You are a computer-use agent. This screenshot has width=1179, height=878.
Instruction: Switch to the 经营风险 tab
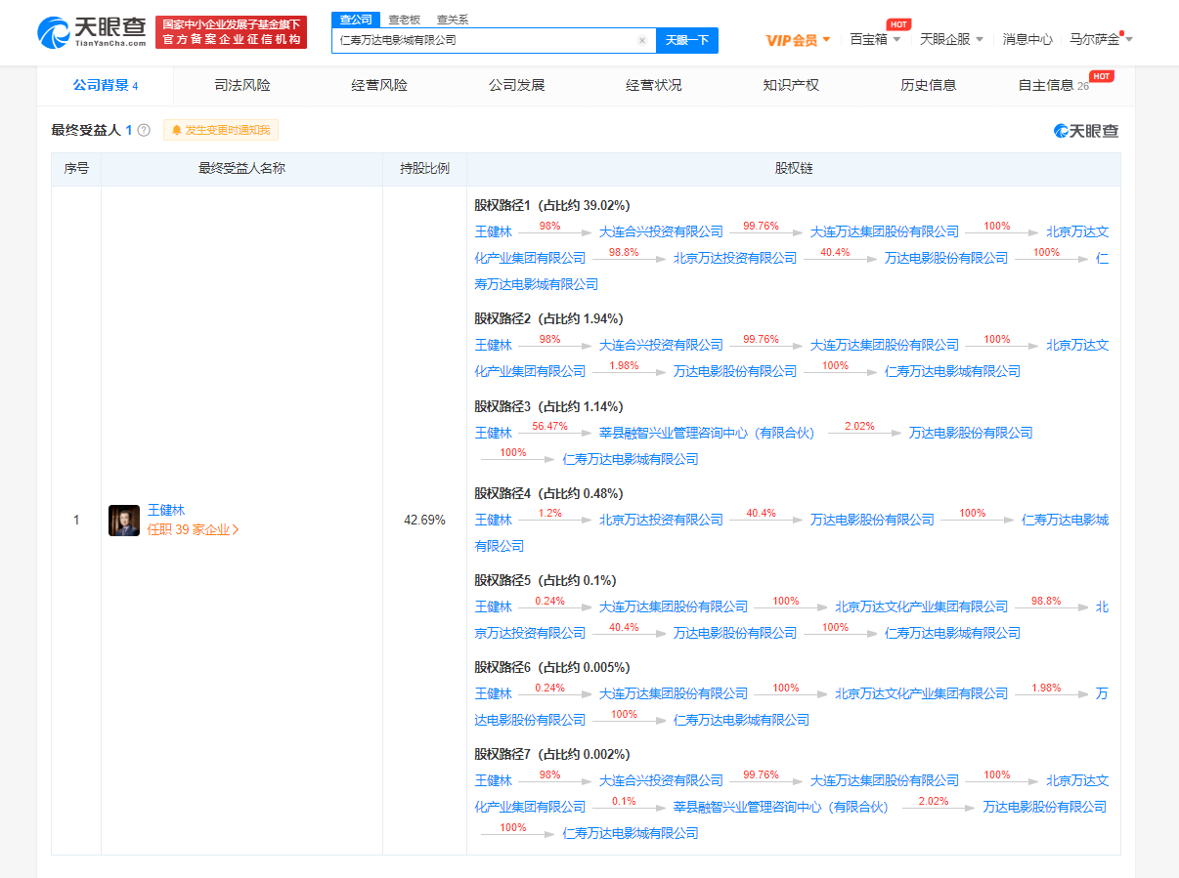click(x=379, y=85)
